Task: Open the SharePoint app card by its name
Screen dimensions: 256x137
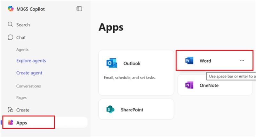Action: coord(132,110)
